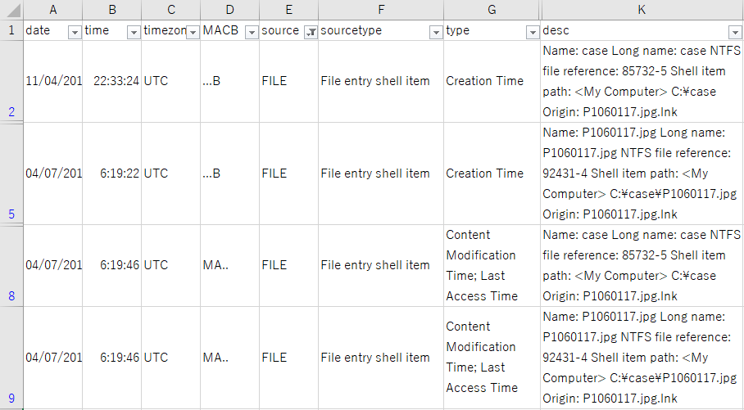Click the UTC cell in row 5
The width and height of the screenshot is (744, 410).
170,173
